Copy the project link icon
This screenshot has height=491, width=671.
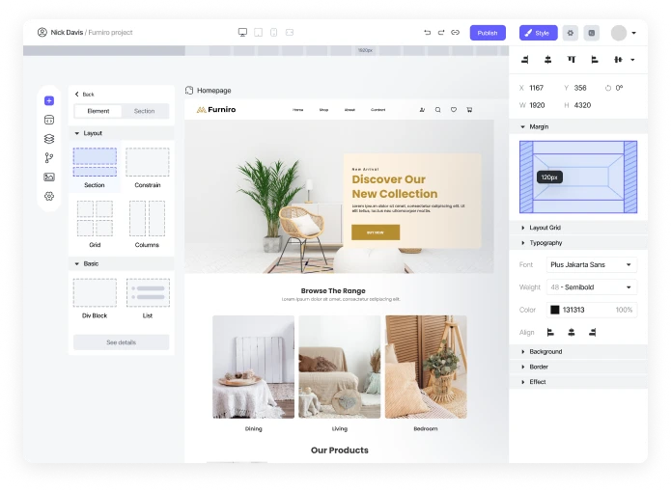[456, 33]
